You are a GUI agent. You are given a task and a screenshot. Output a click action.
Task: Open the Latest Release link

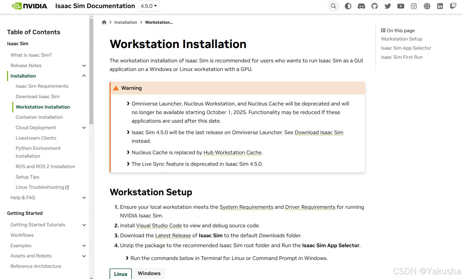173,235
